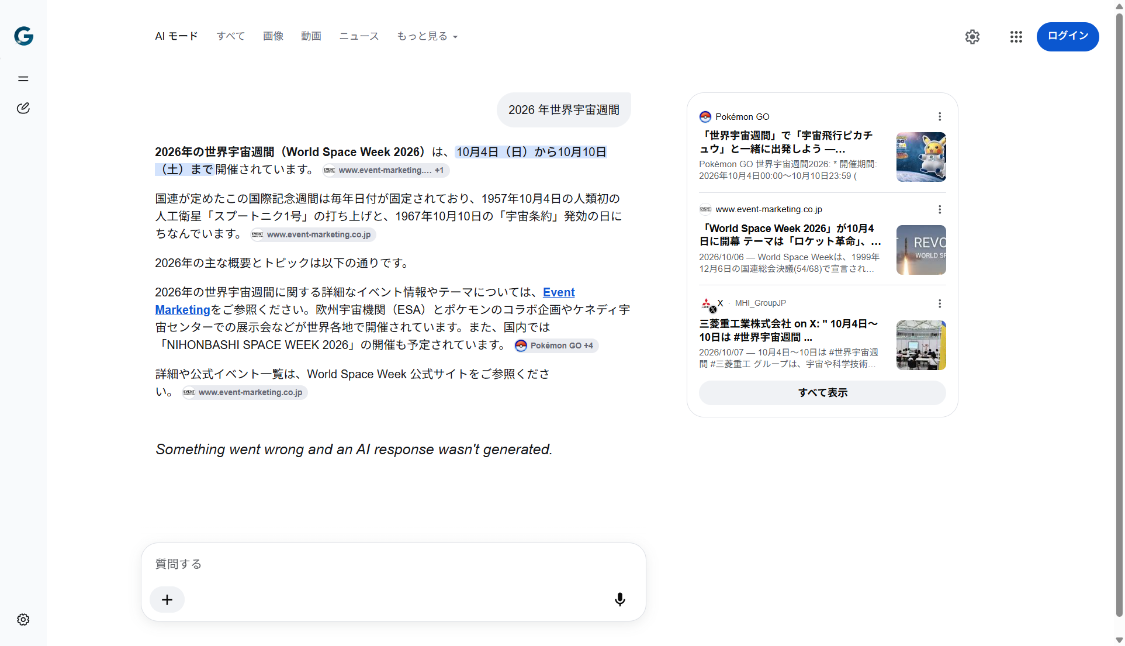Focus the 質問する input field
The image size is (1125, 646).
(x=393, y=564)
